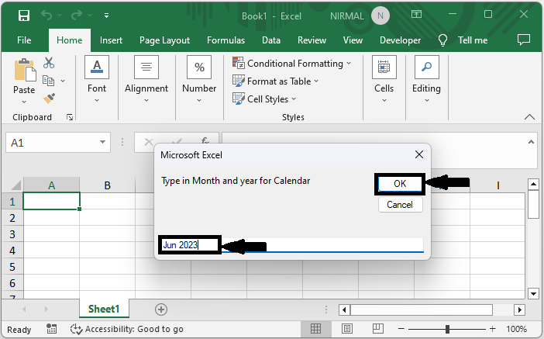
Task: Click the vertical scrollbar down arrow
Action: click(x=533, y=293)
